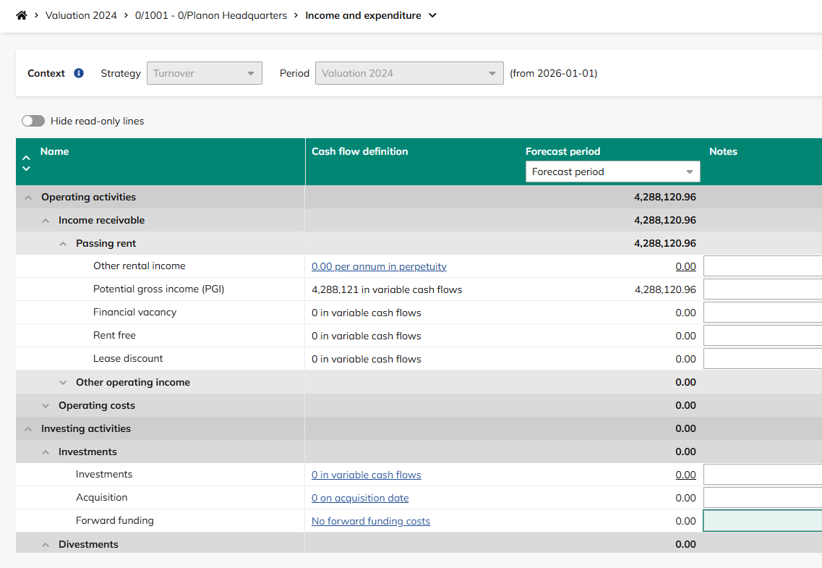
Task: Expand the Other operating income group
Action: point(63,382)
